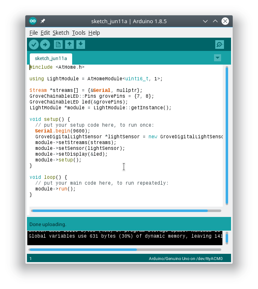Open the Help menu

click(x=94, y=33)
